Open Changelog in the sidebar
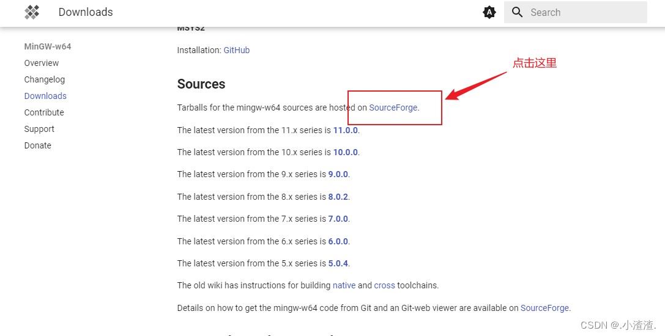The height and width of the screenshot is (336, 665). click(x=45, y=79)
